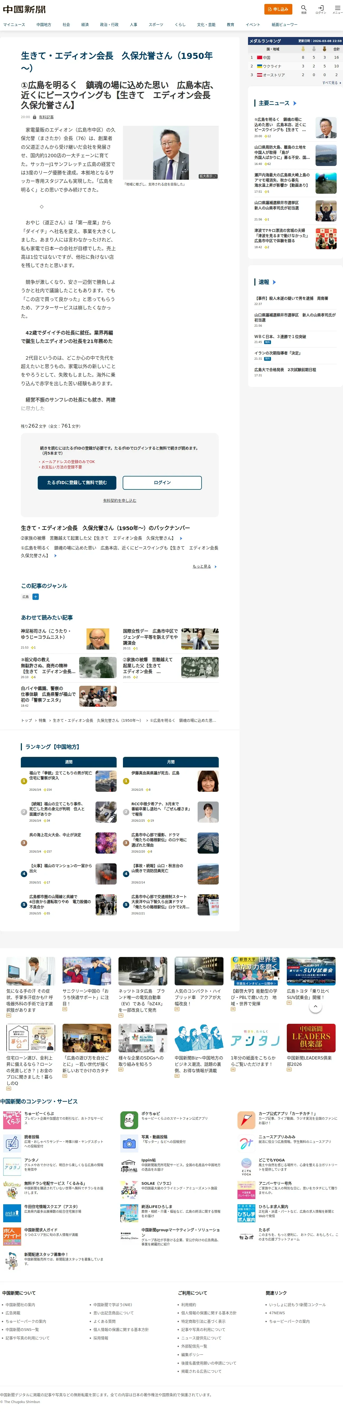The image size is (343, 1412).
Task: Click the plus icon next to 広島 genre
Action: (36, 596)
